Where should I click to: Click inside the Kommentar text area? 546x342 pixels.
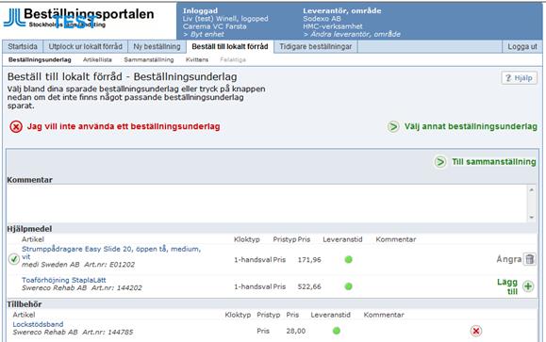click(267, 204)
